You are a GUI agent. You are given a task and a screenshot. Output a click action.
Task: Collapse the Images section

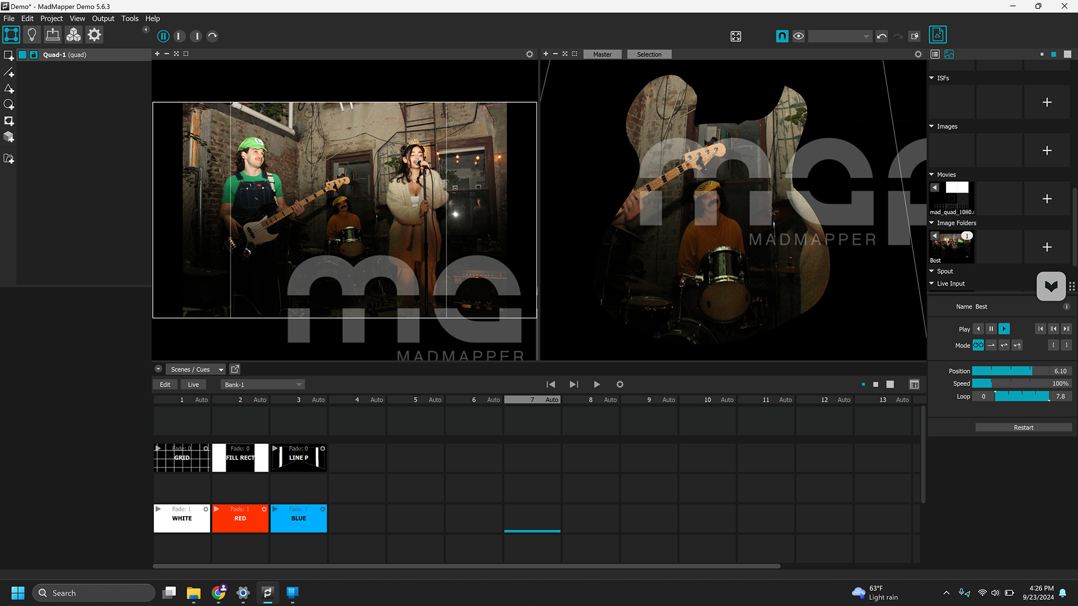click(931, 126)
